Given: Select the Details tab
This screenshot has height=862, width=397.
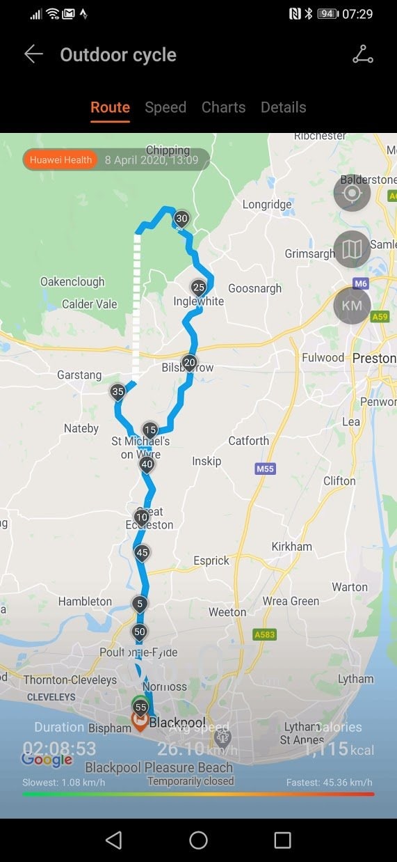Looking at the screenshot, I should pos(283,107).
